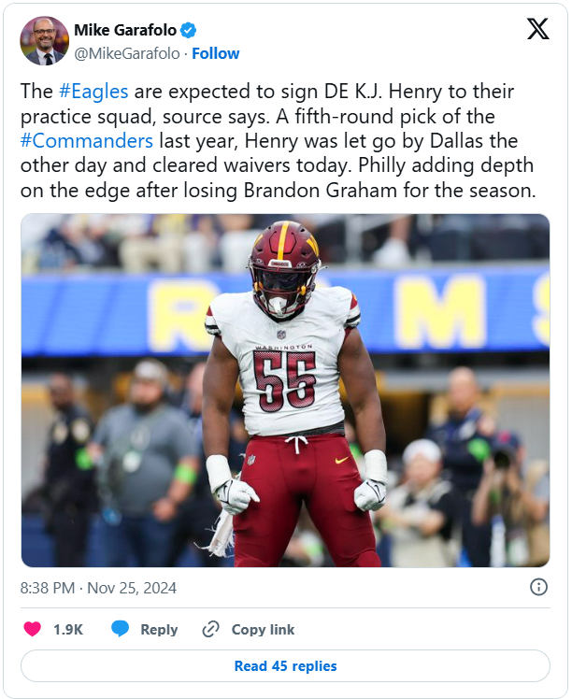Viewport: 572px width, 699px height.
Task: Open the info icon beside the timestamp
Action: pos(538,587)
